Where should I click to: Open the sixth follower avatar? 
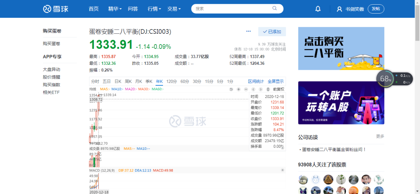tap(366, 179)
